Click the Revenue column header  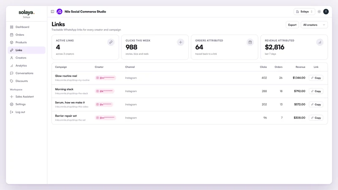300,67
